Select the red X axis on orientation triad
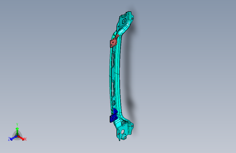Viewport: 236px width, 153px height. [22, 138]
